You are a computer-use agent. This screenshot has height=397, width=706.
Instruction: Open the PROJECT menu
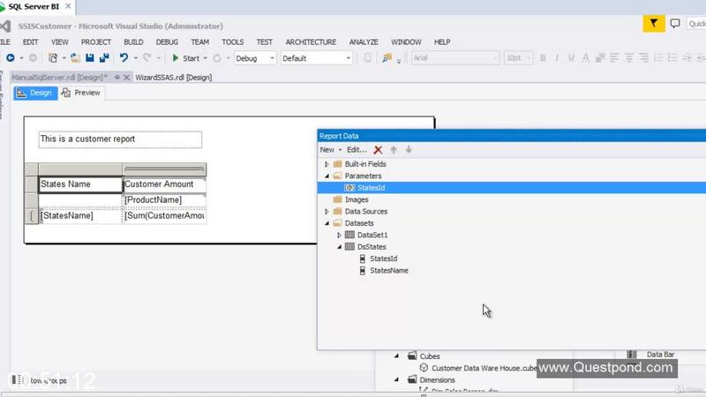(x=96, y=41)
